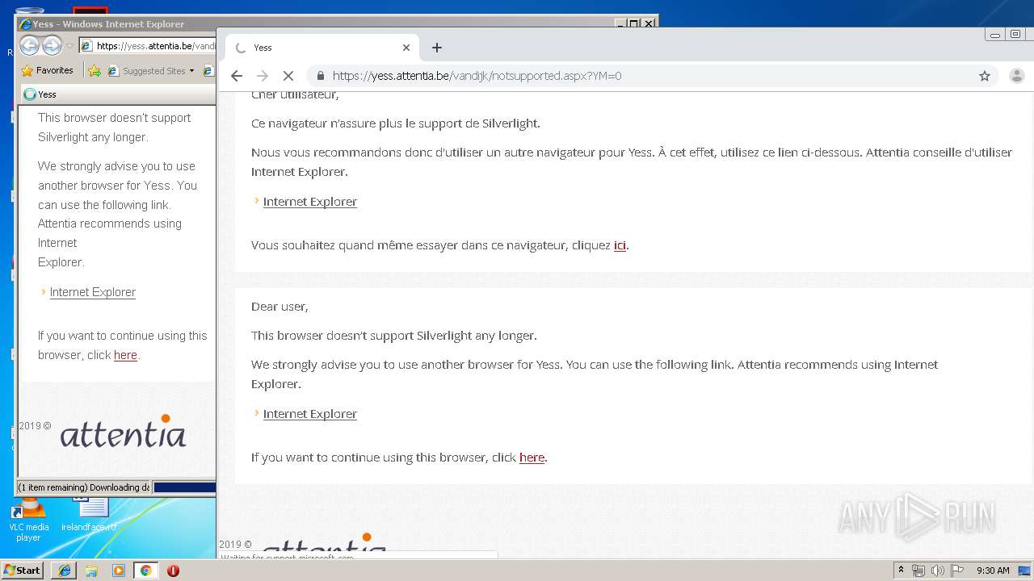Open the Windows Start menu

point(23,571)
